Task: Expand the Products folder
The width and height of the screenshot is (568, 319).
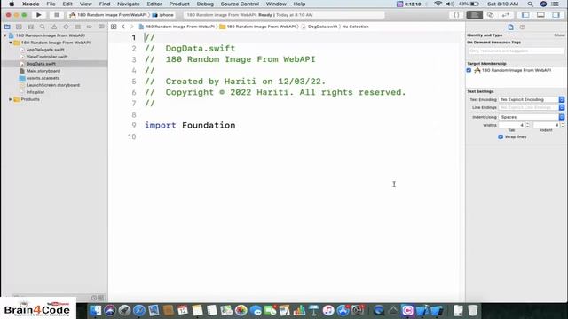Action: point(11,99)
